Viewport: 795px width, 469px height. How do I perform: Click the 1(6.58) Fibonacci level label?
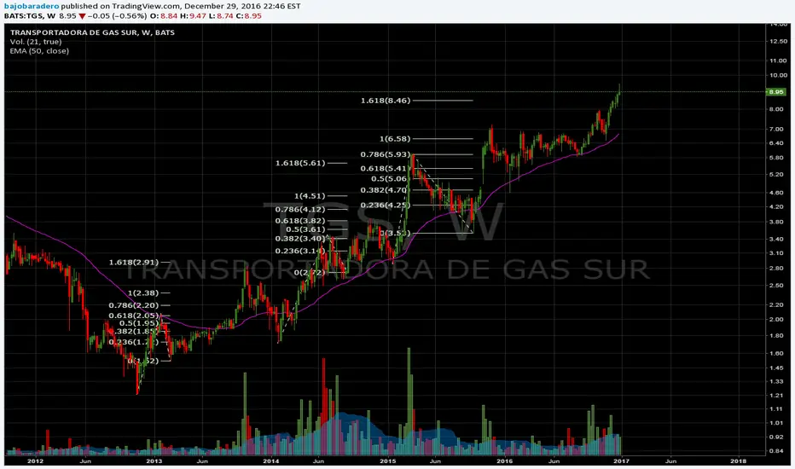395,138
